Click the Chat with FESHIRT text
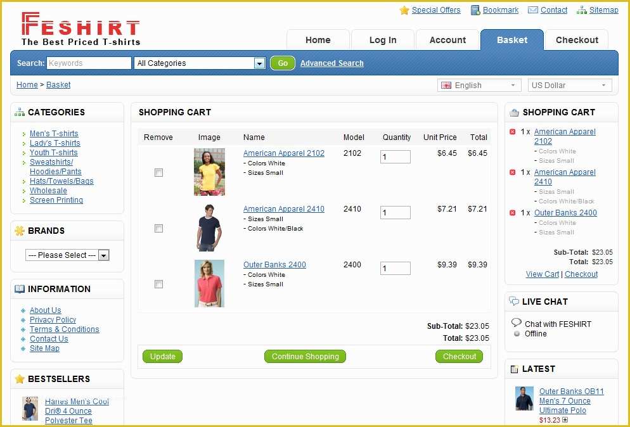 [x=558, y=324]
